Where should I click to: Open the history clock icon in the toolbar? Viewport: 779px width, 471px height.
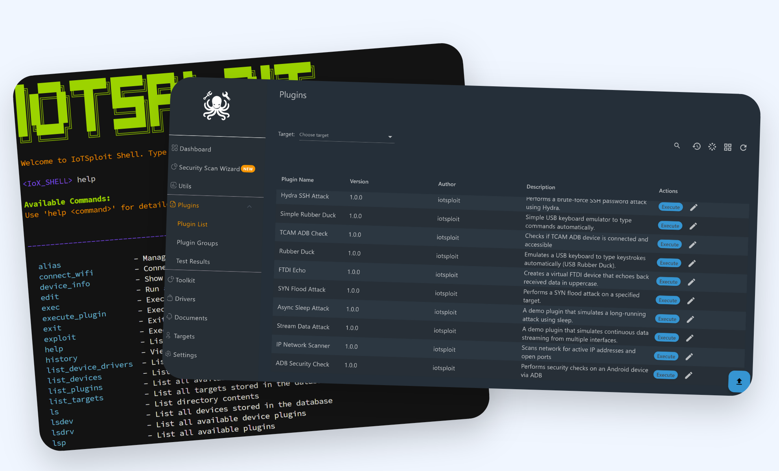696,146
